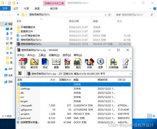Click the 解压到 (Extract To) toolbar icon

(x=34, y=63)
